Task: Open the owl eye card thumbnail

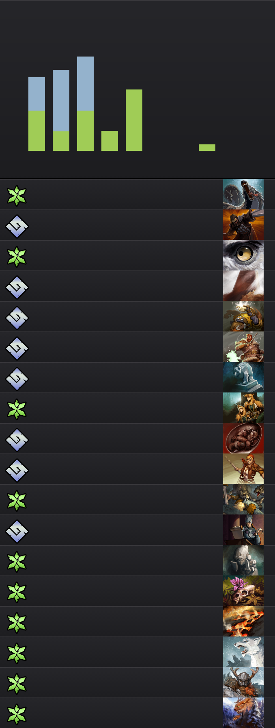Action: [243, 255]
